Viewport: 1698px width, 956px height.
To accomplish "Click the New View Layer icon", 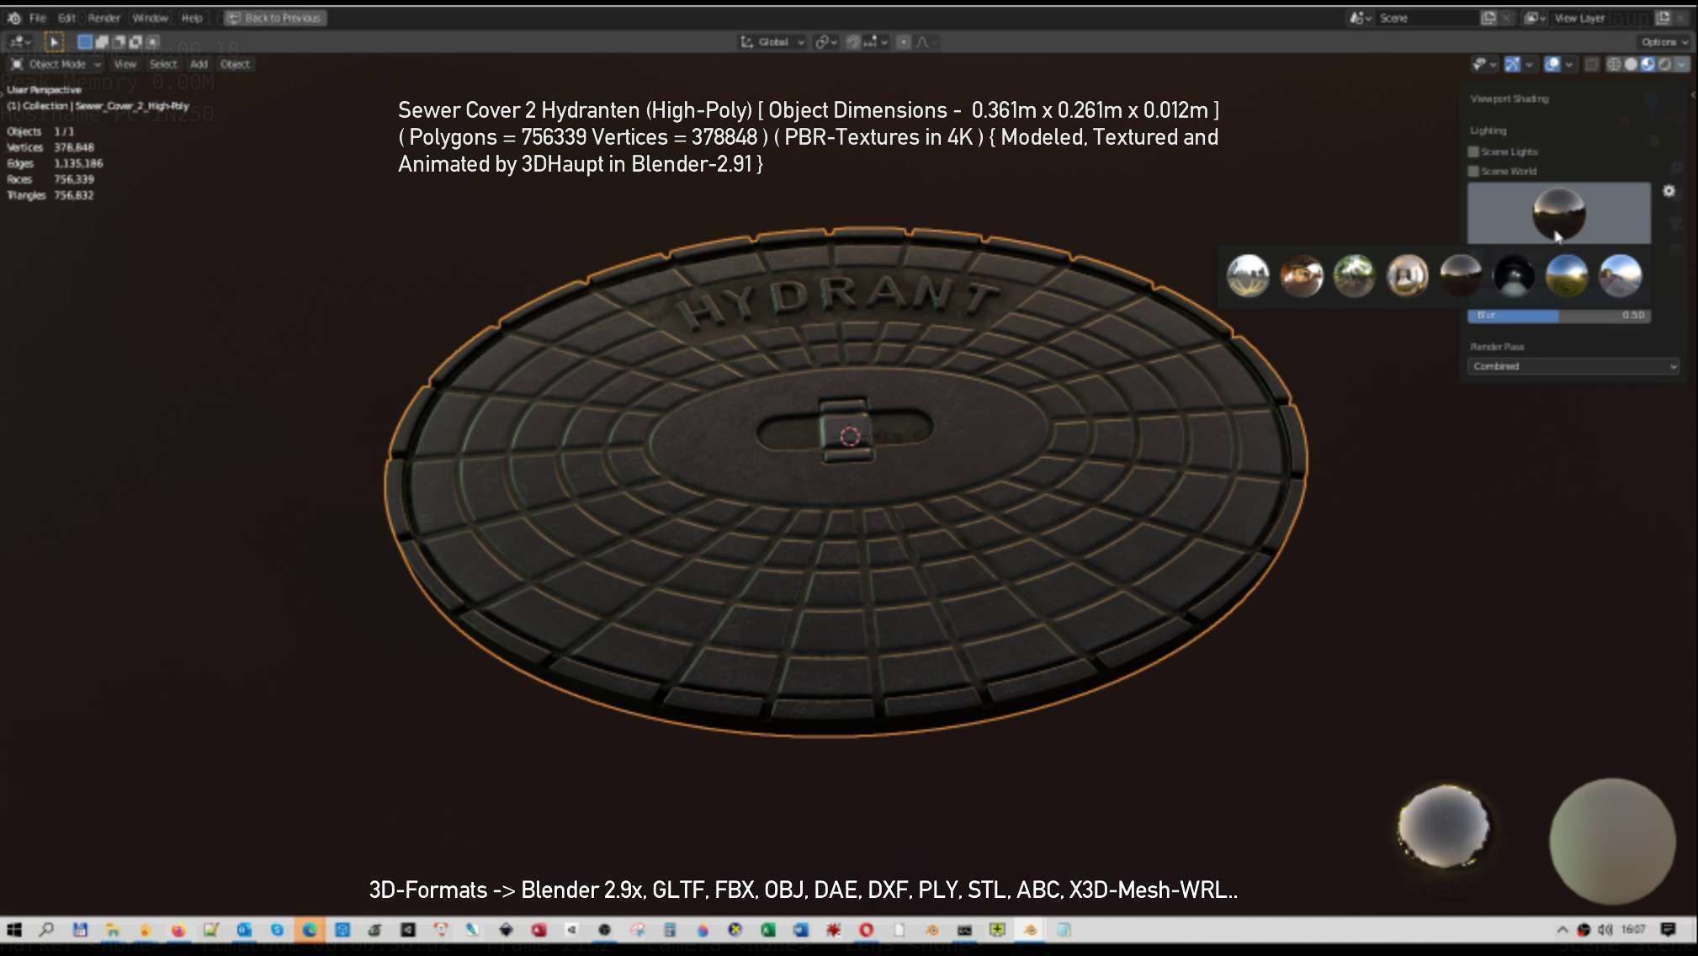I will pyautogui.click(x=1664, y=18).
